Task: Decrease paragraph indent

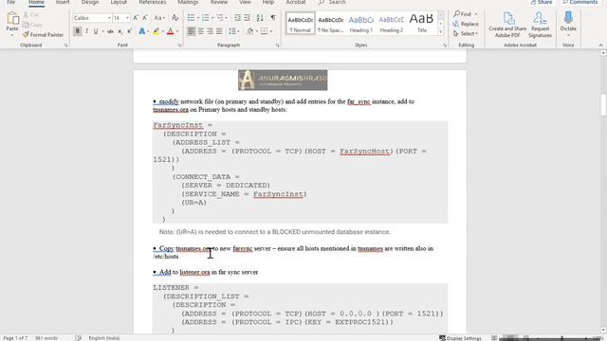Action: tap(238, 18)
